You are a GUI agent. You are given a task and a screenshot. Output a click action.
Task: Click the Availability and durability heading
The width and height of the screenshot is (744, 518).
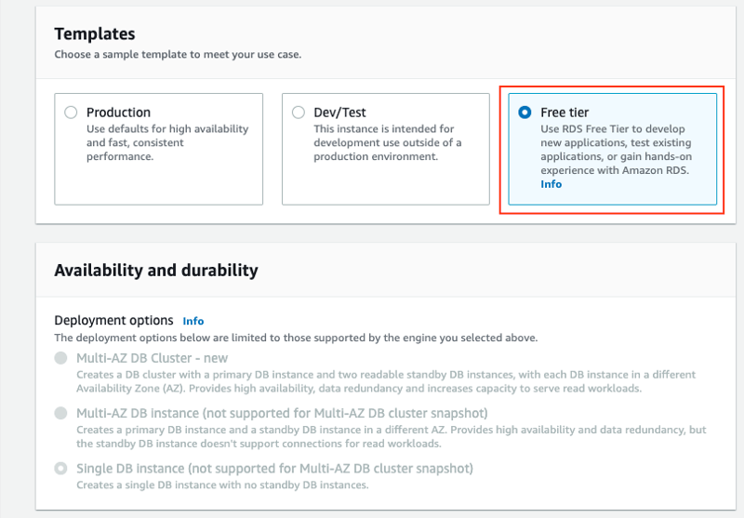click(x=156, y=271)
